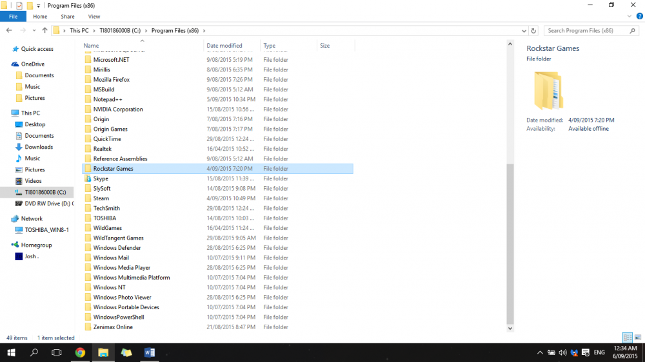Click the New folder quick access toolbar icon
This screenshot has height=362, width=645.
coord(30,6)
